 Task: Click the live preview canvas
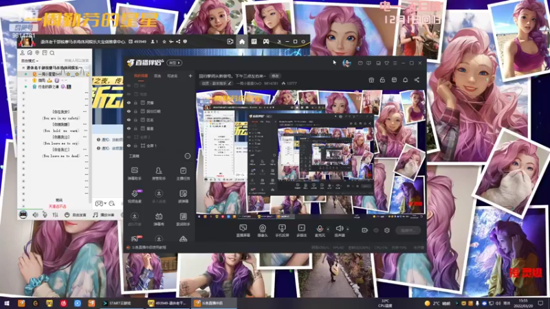(310, 152)
